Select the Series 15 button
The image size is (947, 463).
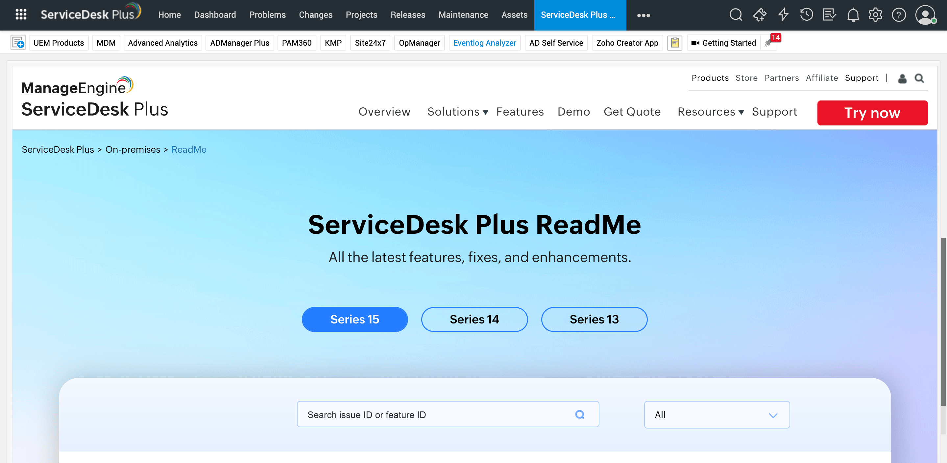(x=354, y=319)
